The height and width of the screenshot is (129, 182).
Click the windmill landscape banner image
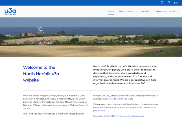tap(91, 37)
